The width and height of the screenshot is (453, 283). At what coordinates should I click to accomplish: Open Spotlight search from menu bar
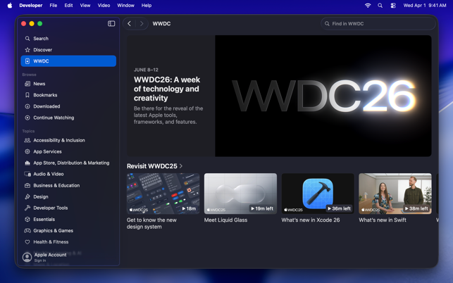coord(380,6)
